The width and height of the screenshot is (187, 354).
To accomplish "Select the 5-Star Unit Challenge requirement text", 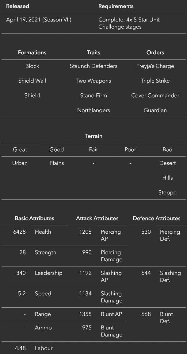I will [x=129, y=23].
